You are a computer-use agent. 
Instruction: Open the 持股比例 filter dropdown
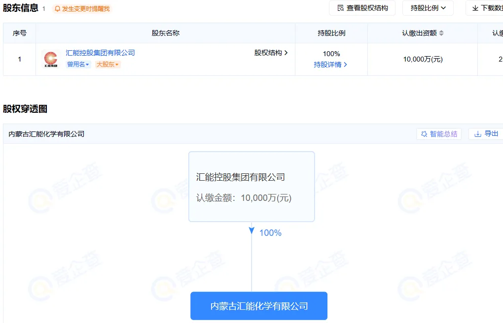pos(428,8)
